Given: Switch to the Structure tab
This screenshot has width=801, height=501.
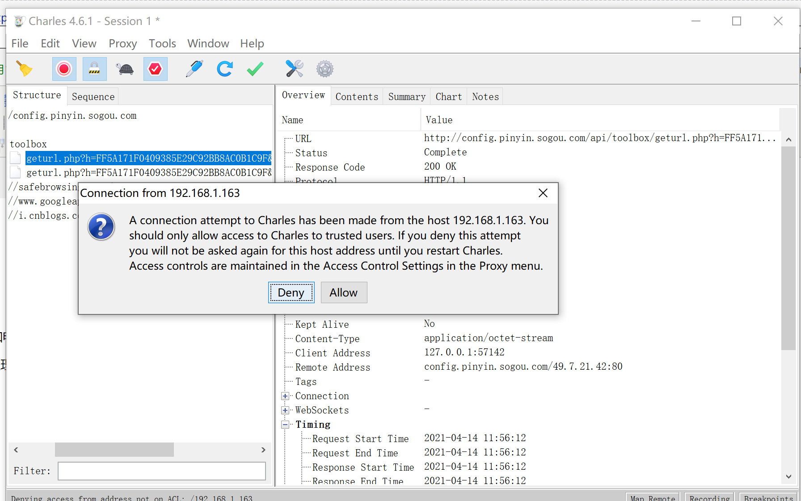Looking at the screenshot, I should pyautogui.click(x=37, y=95).
